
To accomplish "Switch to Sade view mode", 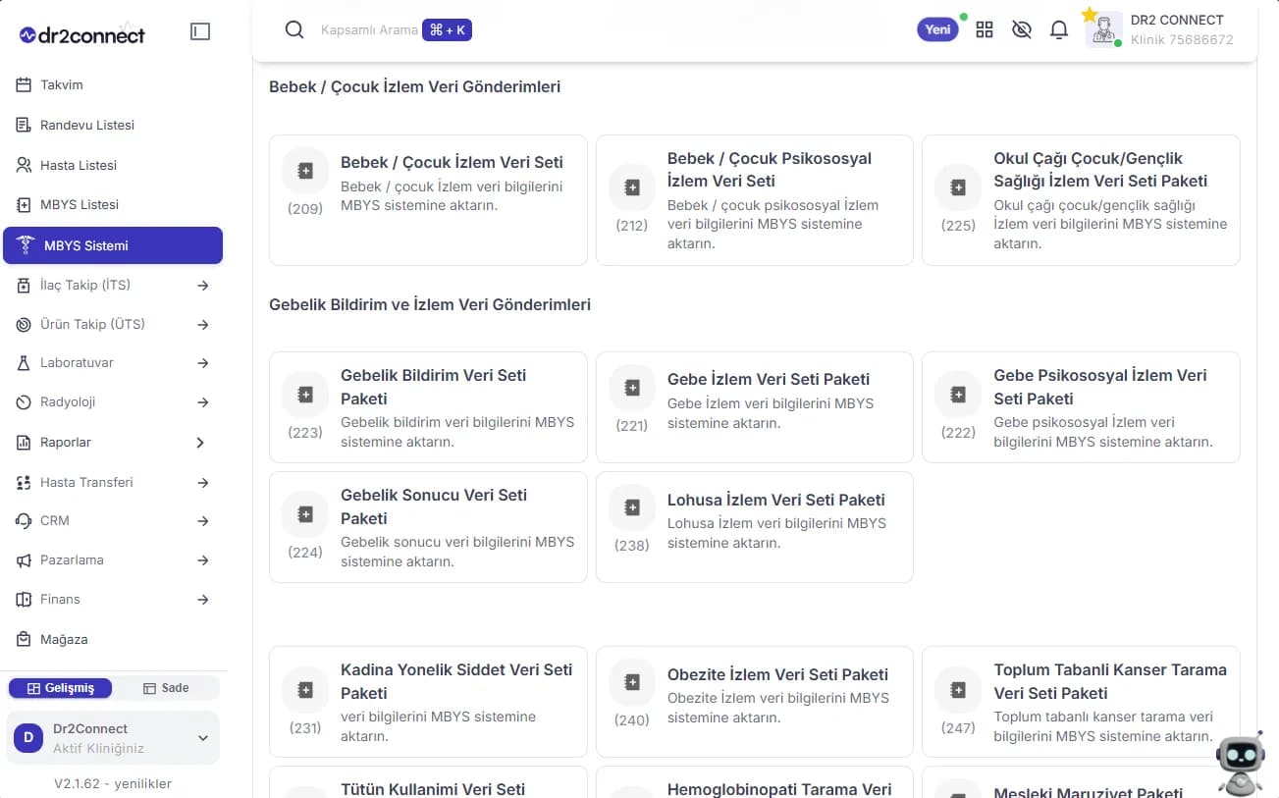I will [x=165, y=688].
